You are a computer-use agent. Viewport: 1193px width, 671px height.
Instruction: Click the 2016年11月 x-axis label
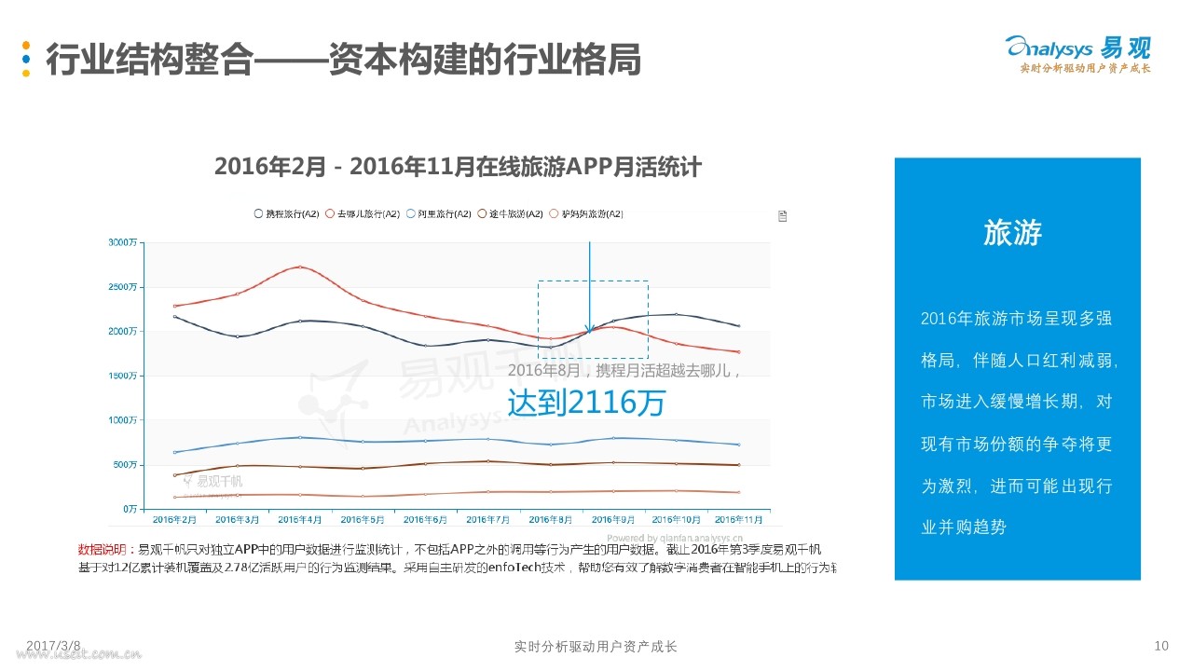(x=739, y=518)
